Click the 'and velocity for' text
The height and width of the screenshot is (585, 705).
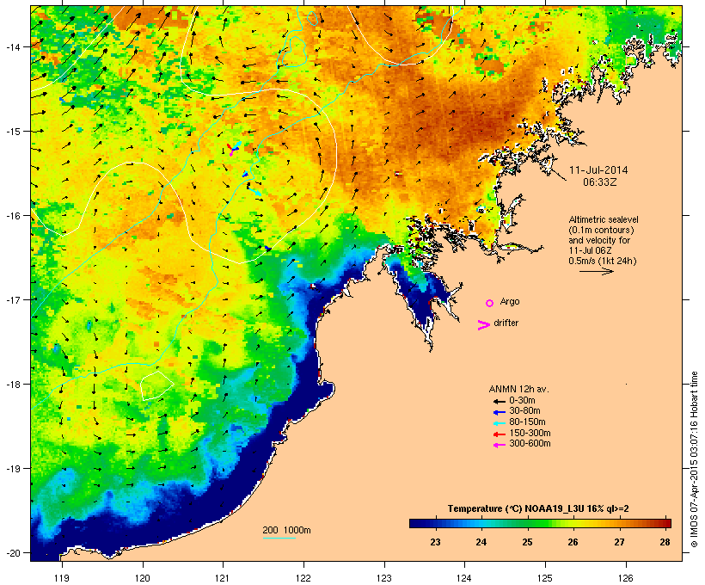click(x=599, y=240)
